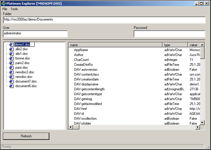Click the Platinum Explorer title bar icon
211x150 pixels.
[4, 3]
